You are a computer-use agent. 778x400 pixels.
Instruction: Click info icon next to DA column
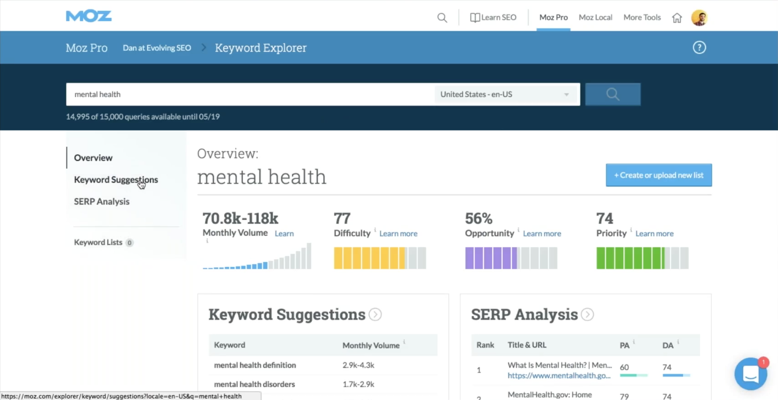coord(678,342)
